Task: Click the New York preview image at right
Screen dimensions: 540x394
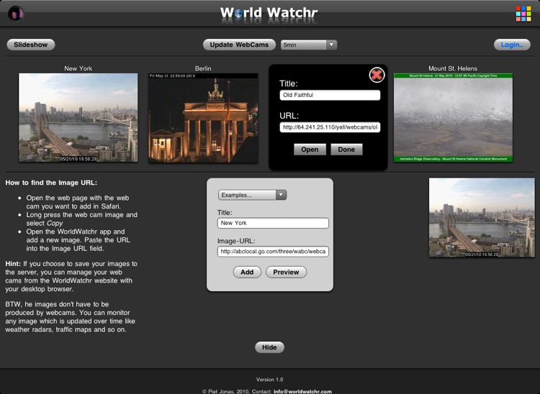Action: tap(482, 218)
